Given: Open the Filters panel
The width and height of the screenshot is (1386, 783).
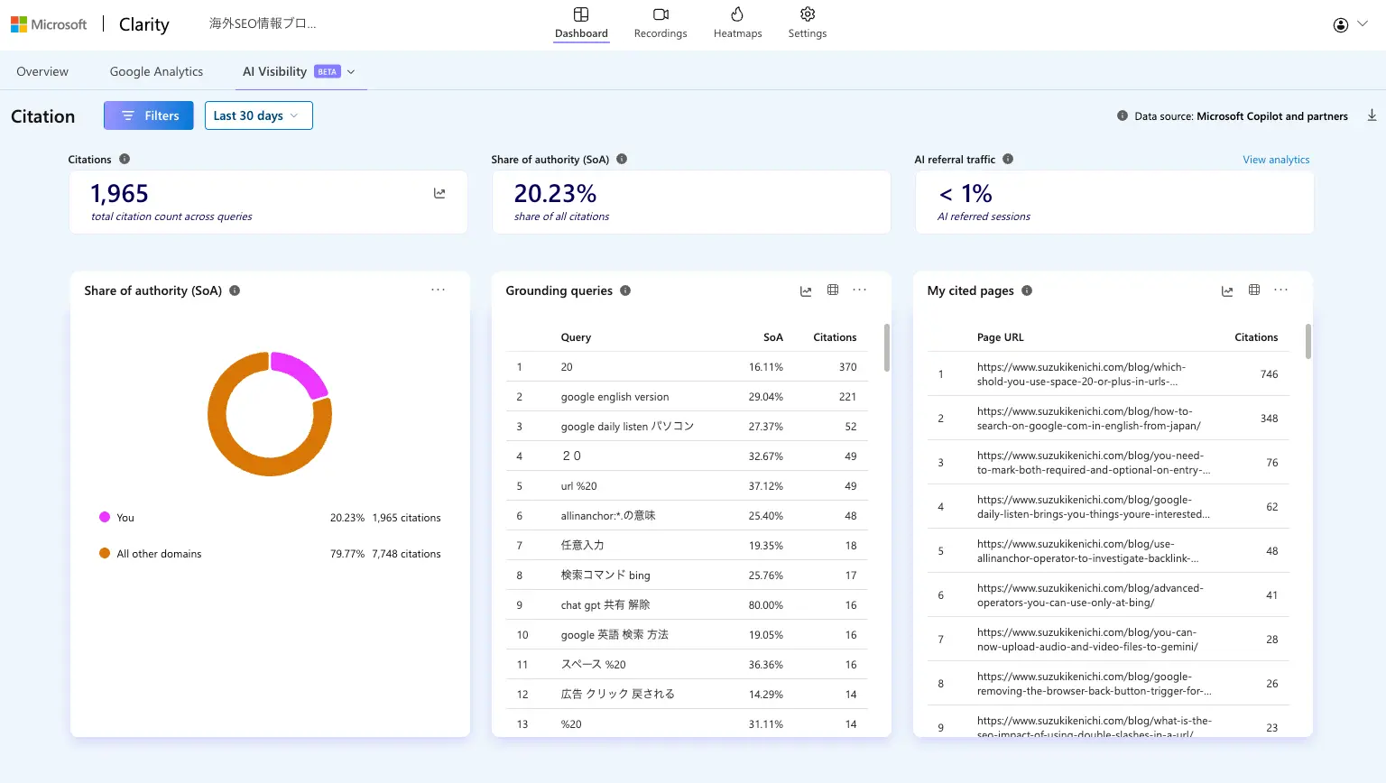Looking at the screenshot, I should coord(149,115).
